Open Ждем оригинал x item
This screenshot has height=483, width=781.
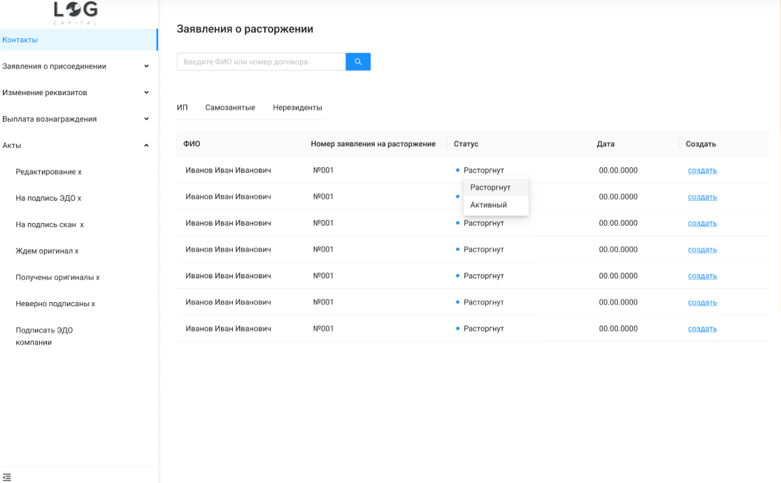click(47, 251)
